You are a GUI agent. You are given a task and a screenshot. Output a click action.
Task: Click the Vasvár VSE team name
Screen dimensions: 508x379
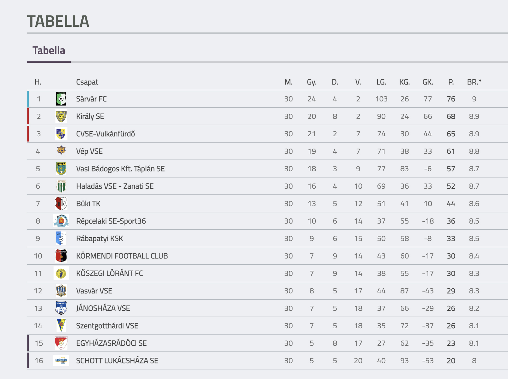94,291
